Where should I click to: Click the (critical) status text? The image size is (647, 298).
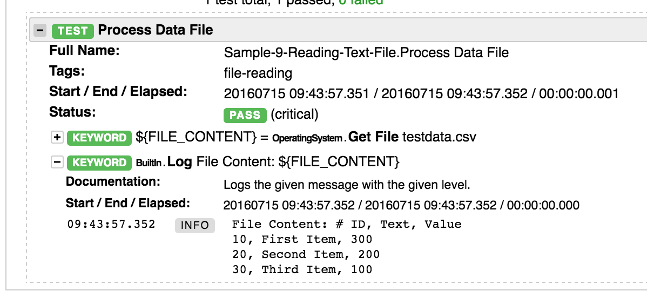[x=295, y=115]
